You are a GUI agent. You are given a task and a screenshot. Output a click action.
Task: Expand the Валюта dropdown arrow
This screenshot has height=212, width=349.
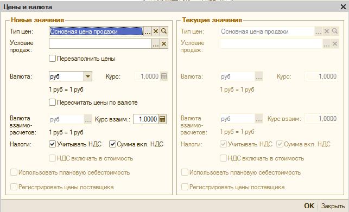coord(88,76)
